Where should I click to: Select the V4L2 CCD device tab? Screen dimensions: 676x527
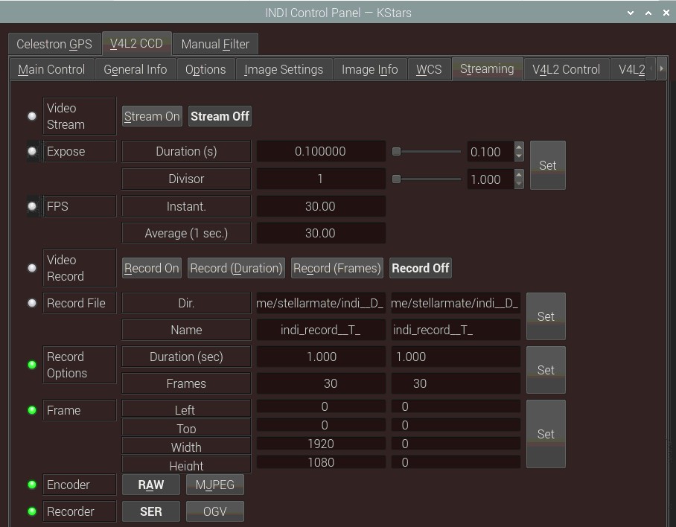tap(136, 43)
